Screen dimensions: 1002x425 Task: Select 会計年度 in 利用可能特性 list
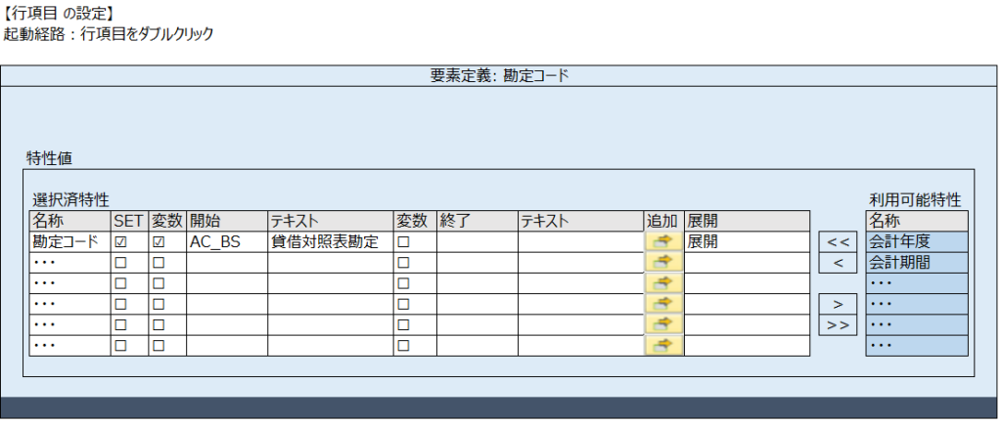917,241
